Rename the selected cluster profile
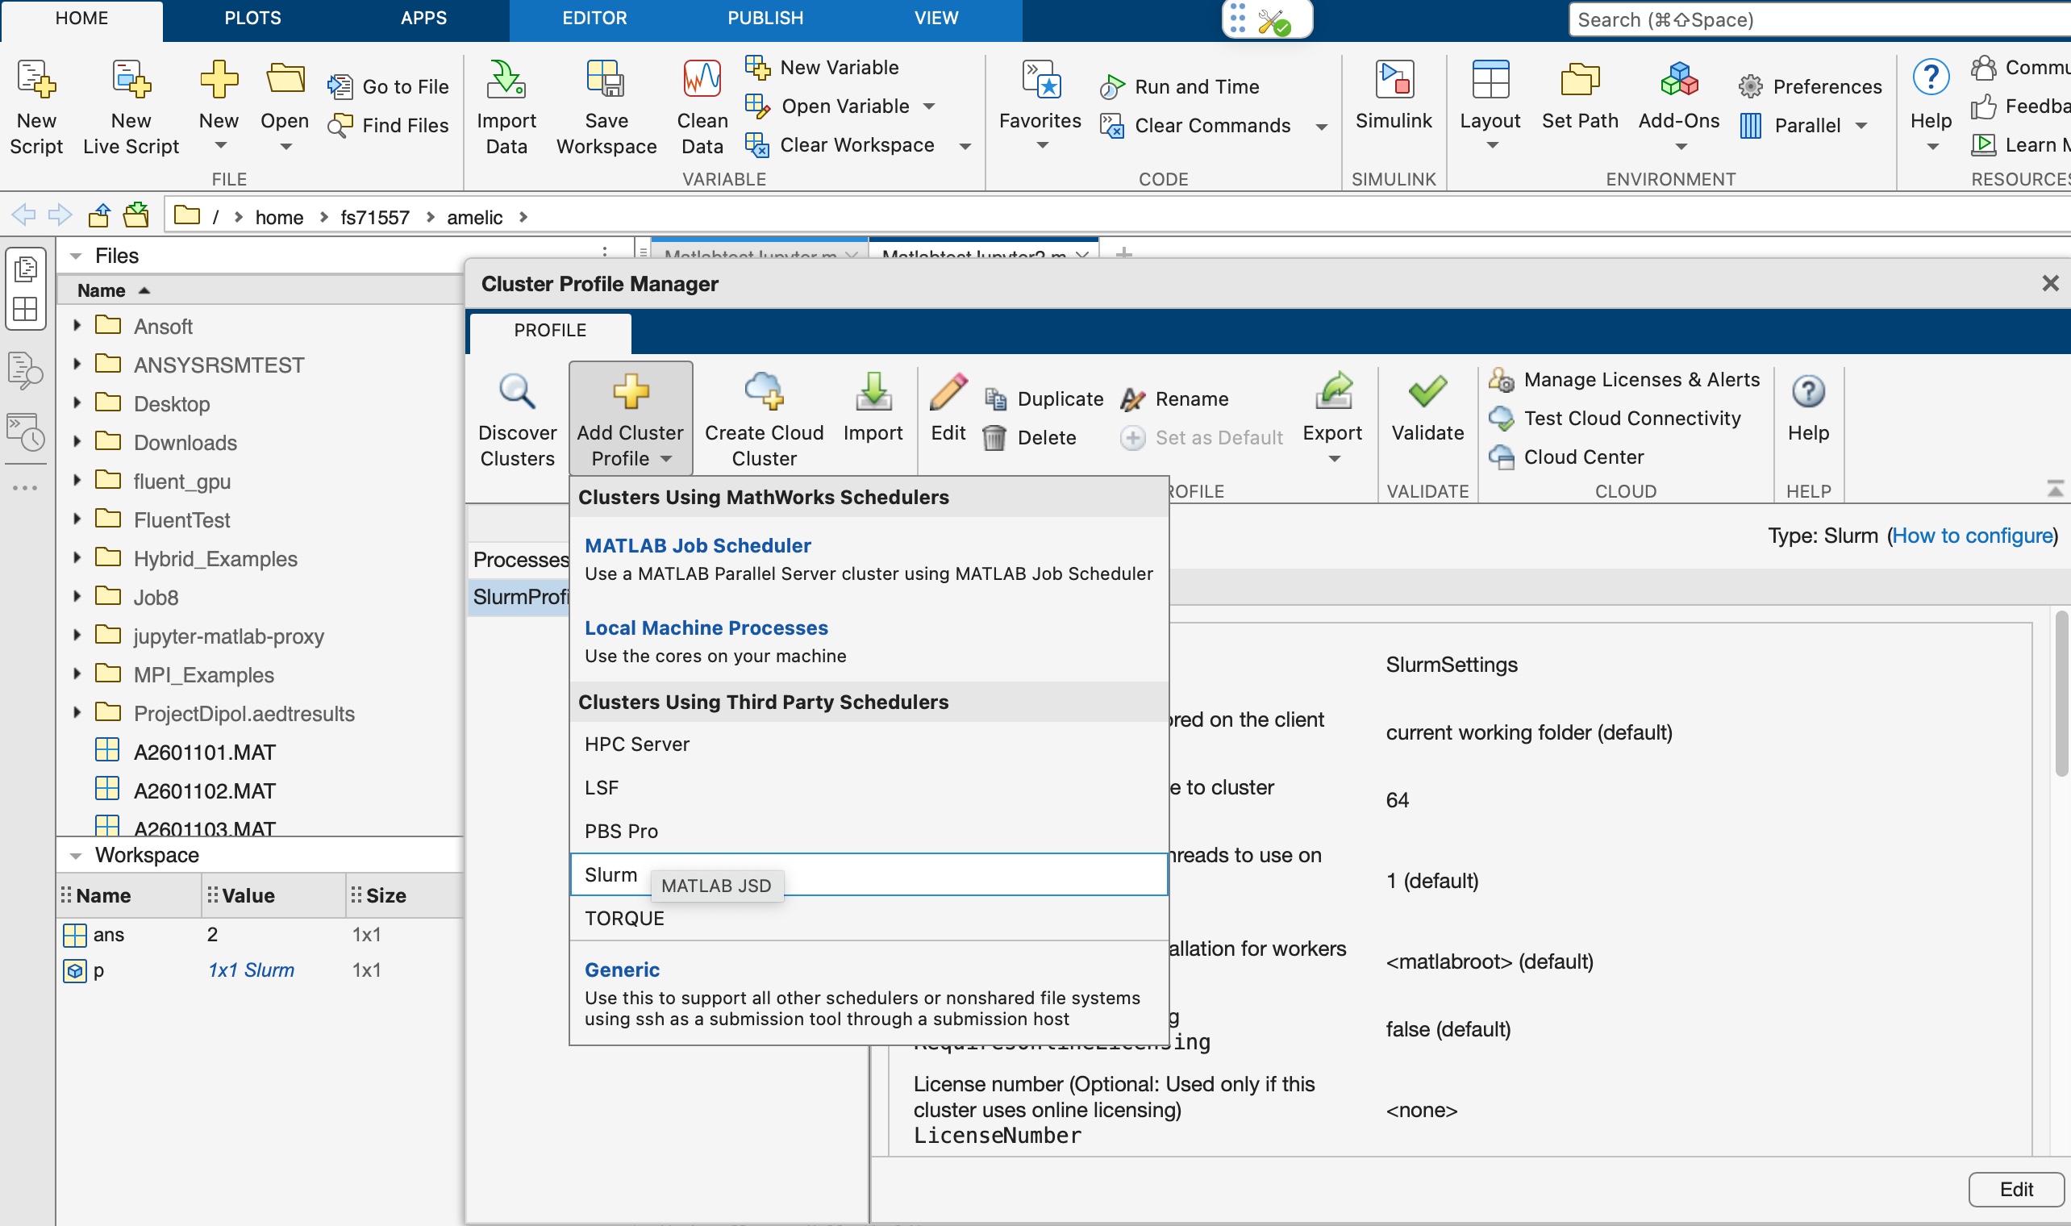This screenshot has width=2071, height=1226. [1174, 399]
